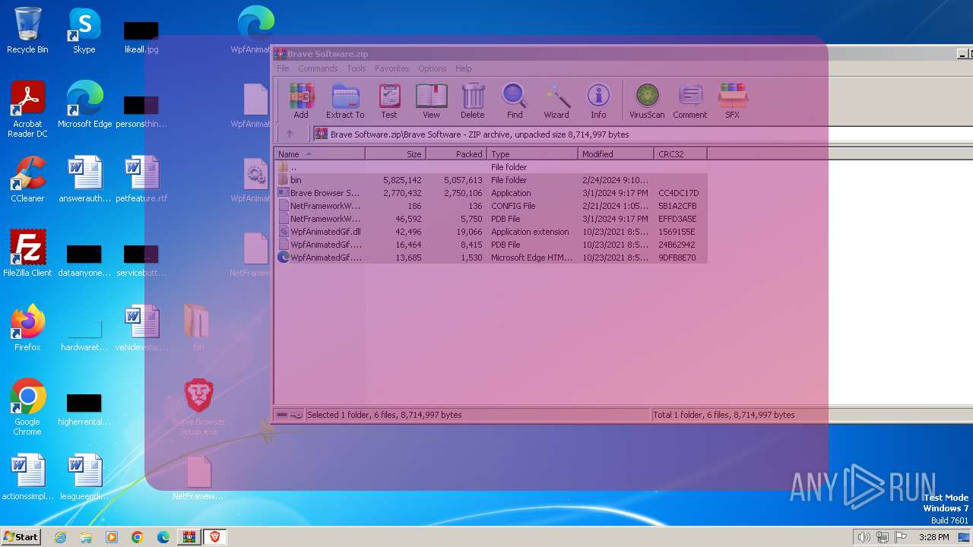Viewport: 973px width, 547px height.
Task: Click the Delete trash can icon
Action: point(472,101)
